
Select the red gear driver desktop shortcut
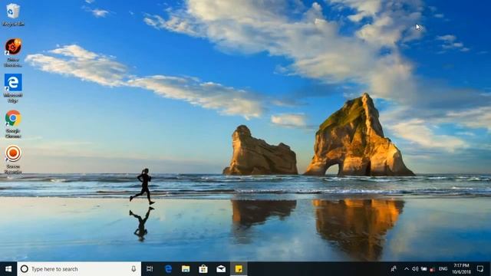coord(13,53)
